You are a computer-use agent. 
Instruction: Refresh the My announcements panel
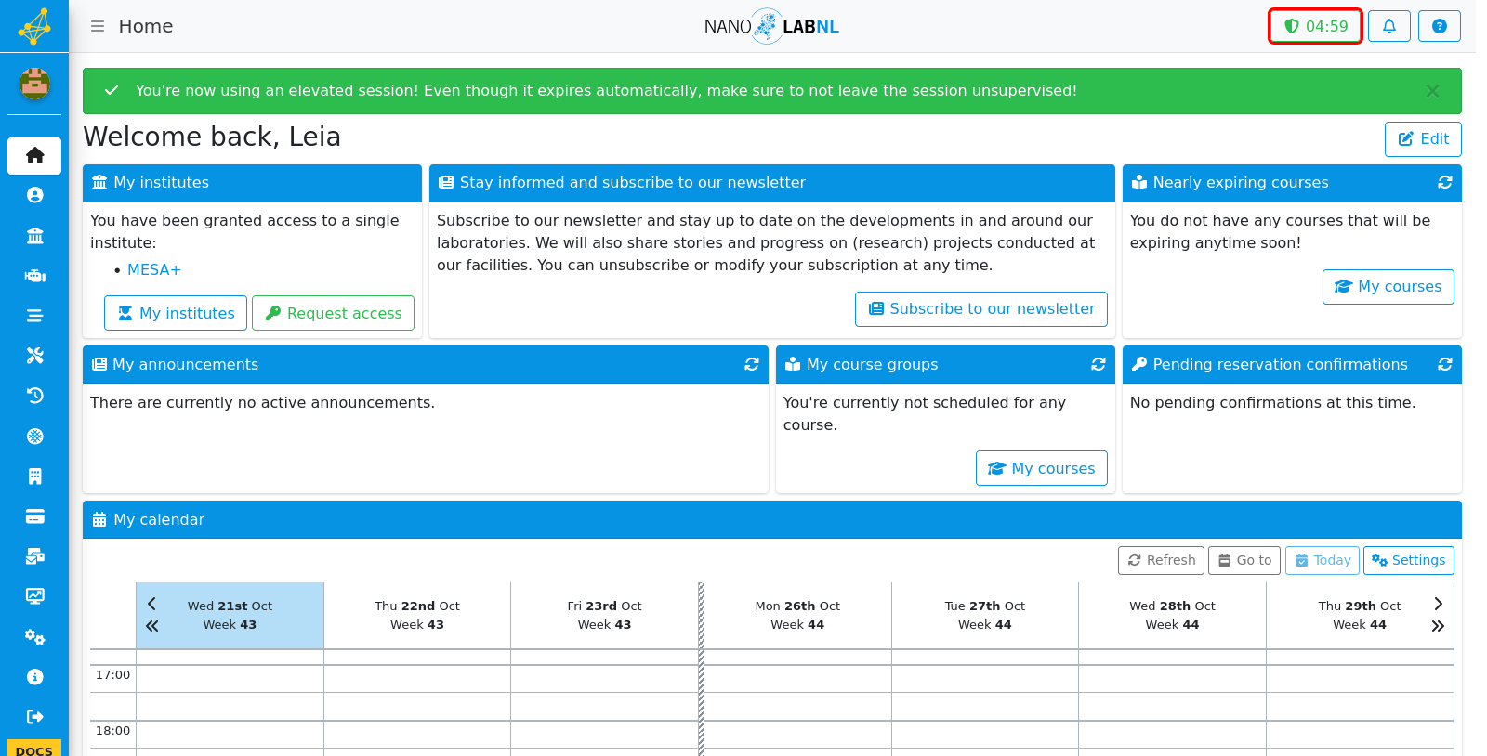751,365
